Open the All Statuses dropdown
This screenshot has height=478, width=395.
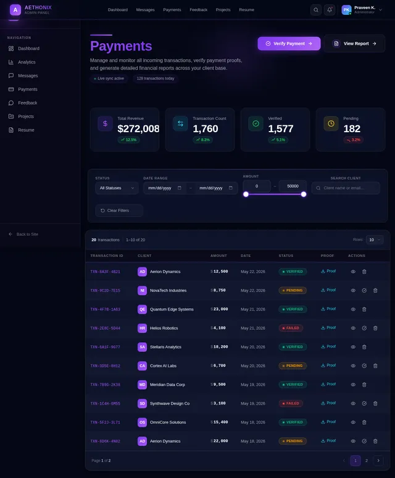point(117,188)
